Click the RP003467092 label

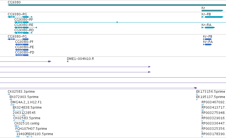coord(213,102)
